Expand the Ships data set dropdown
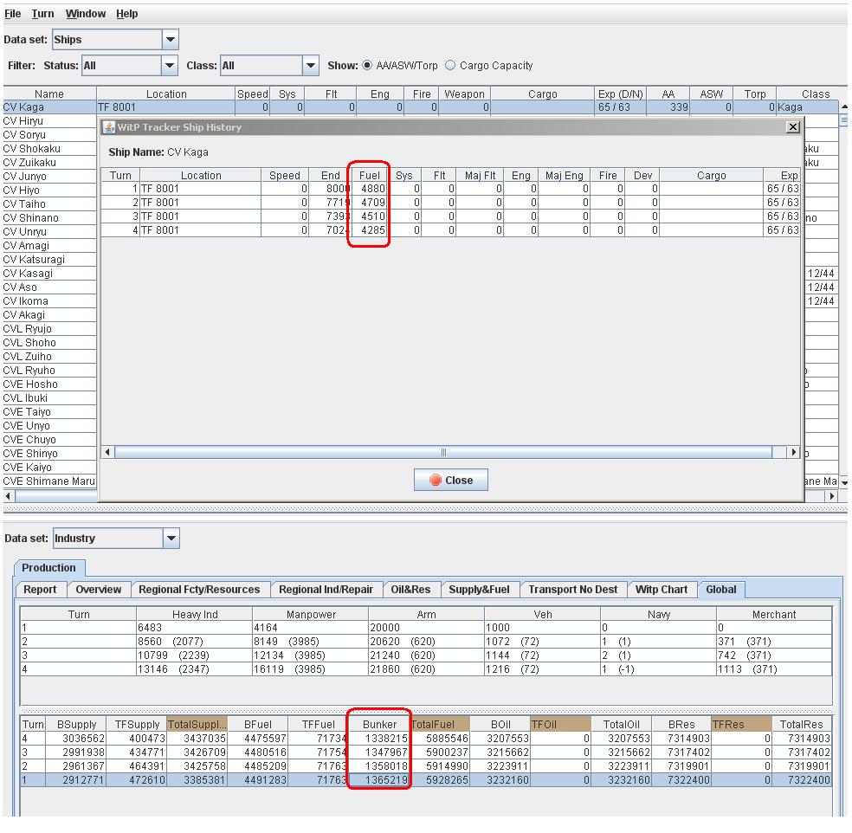Viewport: 852px width, 833px height. point(170,40)
